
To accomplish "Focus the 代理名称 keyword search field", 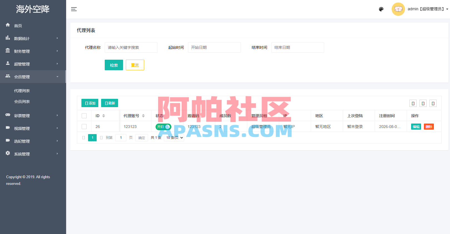I will coord(131,47).
